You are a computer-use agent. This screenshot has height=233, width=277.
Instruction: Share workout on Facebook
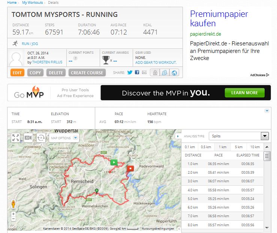coord(137,72)
